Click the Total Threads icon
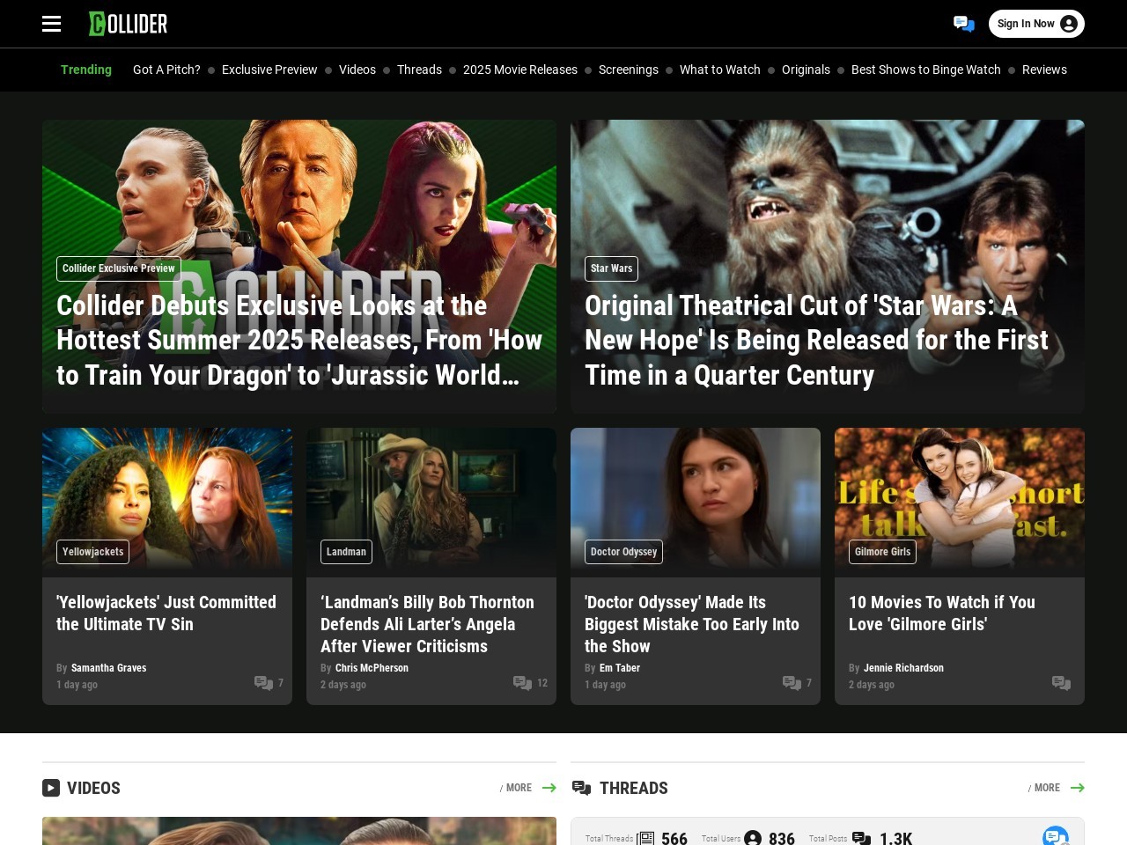 click(645, 839)
